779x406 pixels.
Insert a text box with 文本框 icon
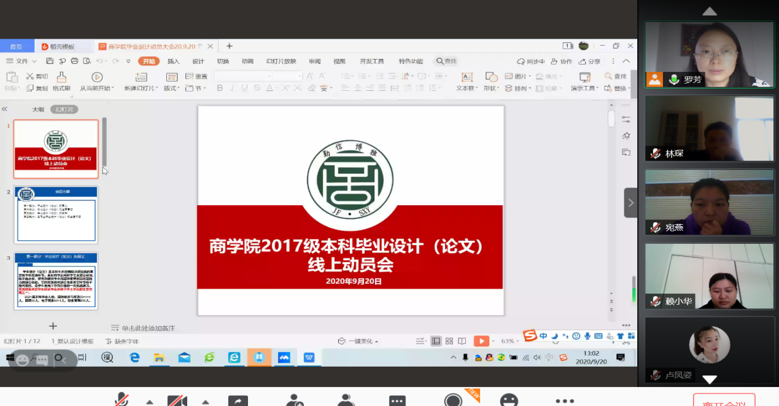pos(467,77)
